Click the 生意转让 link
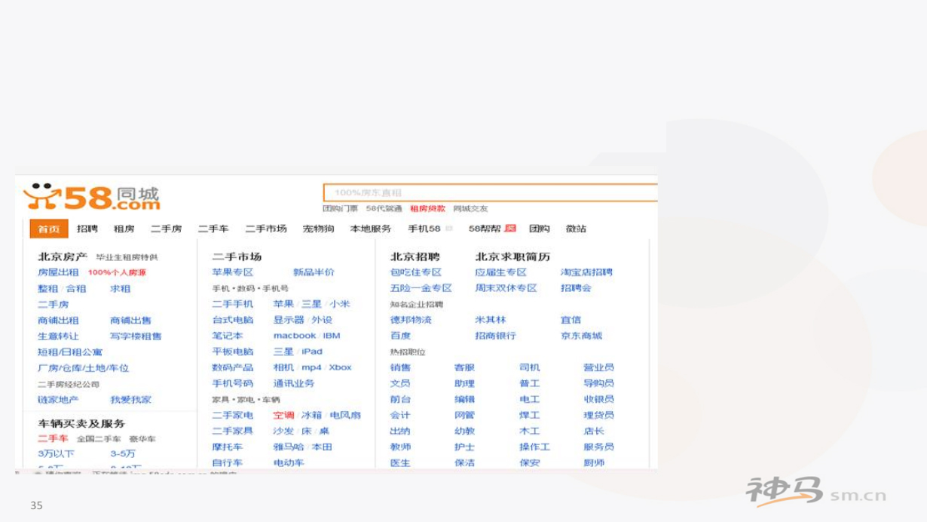Image resolution: width=927 pixels, height=522 pixels. [x=59, y=336]
